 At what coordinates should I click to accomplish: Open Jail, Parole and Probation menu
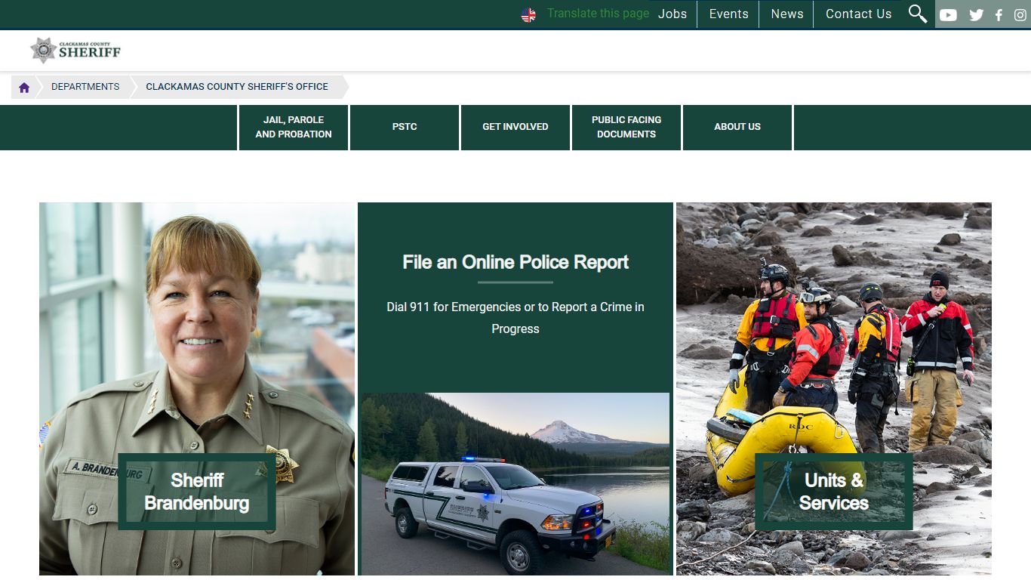pyautogui.click(x=294, y=127)
